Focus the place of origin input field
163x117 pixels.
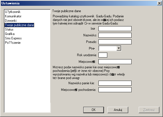pos(115,90)
